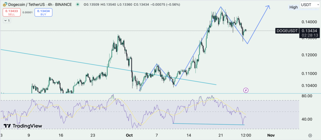Viewport: 321px width, 140px height.
Task: Click the 21 date on time axis
Action: tap(220, 135)
